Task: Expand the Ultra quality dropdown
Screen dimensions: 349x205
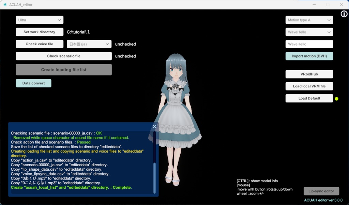Action: (x=39, y=20)
